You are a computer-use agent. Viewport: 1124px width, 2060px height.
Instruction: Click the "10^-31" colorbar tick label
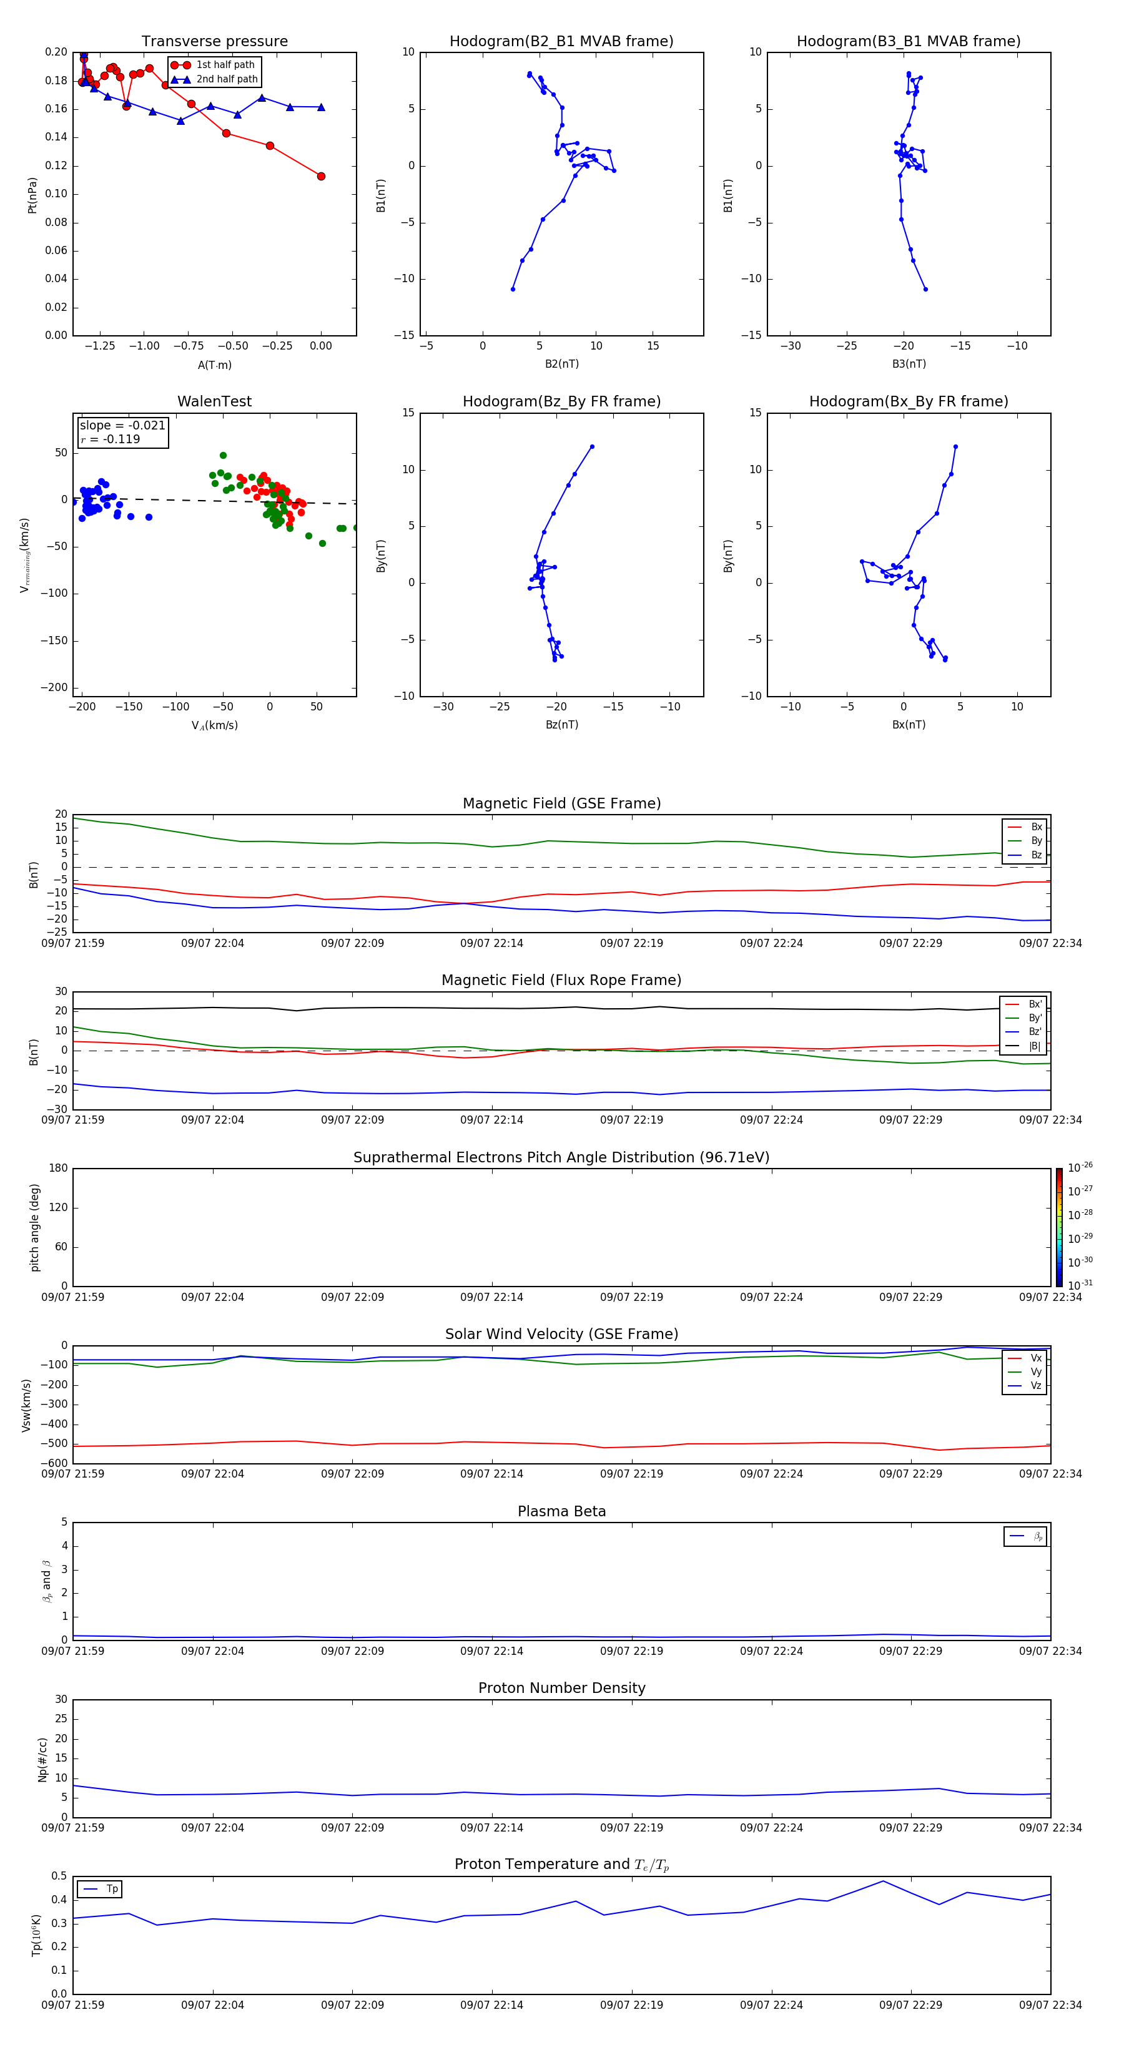(x=1081, y=1285)
